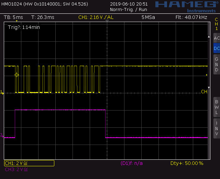220x179 pixels.
Task: Enable AC coupling for channel 1
Action: pos(216,38)
